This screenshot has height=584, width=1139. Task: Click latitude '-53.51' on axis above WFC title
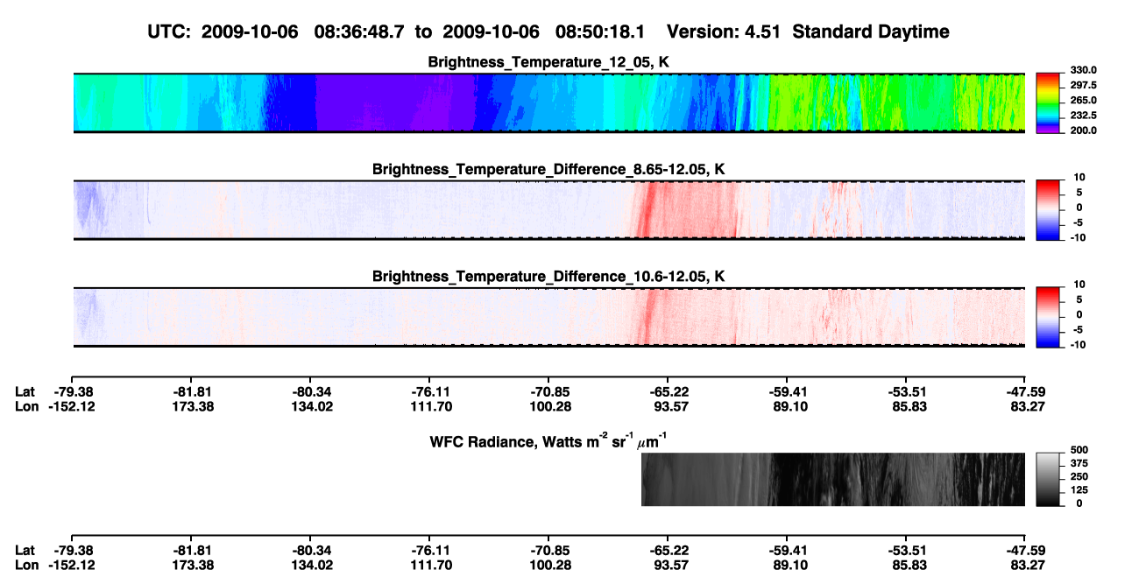tap(905, 391)
